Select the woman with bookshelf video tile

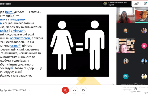pyautogui.click(x=125, y=46)
